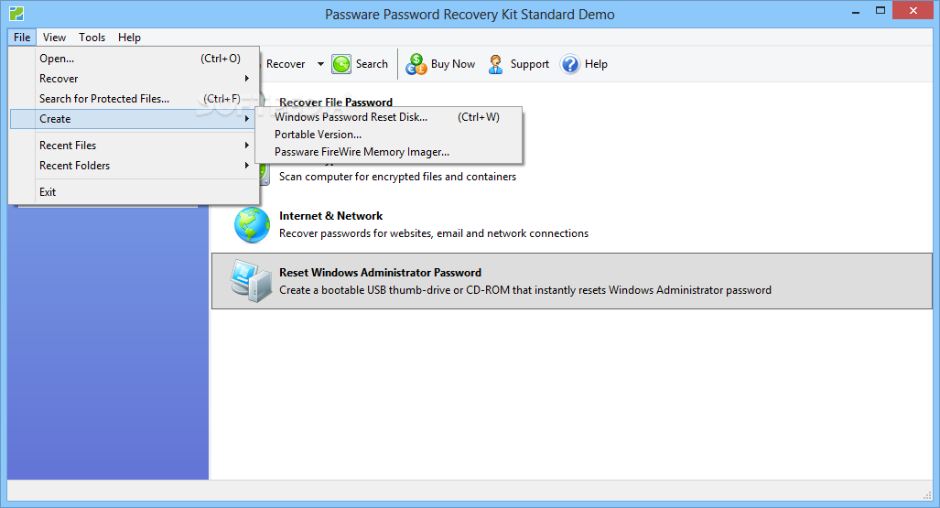This screenshot has width=940, height=508.
Task: Select the Recover submenu entry
Action: [135, 79]
